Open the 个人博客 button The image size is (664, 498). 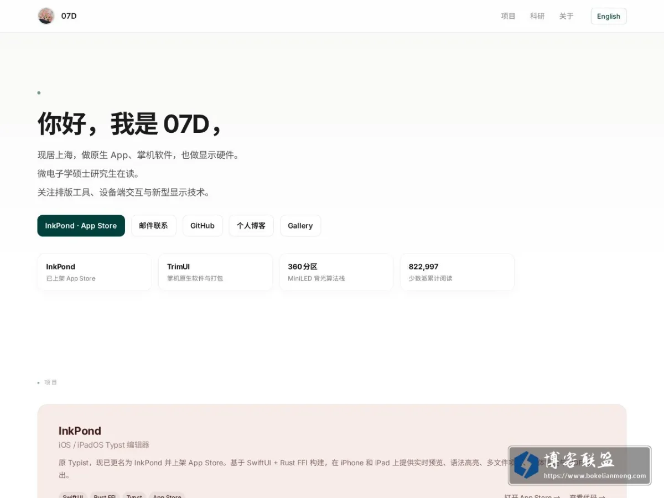click(251, 226)
